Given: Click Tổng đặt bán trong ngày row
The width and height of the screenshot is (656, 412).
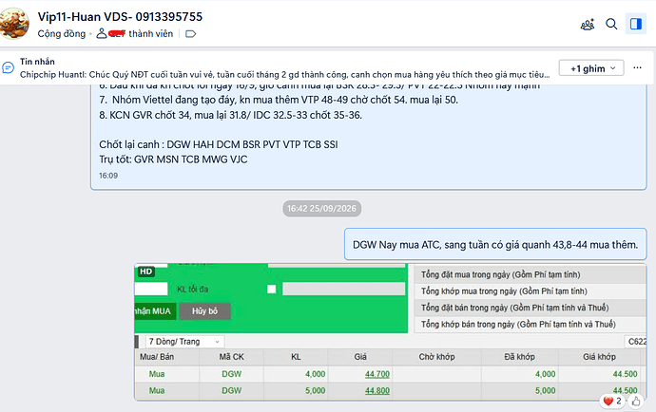Looking at the screenshot, I should point(531,308).
